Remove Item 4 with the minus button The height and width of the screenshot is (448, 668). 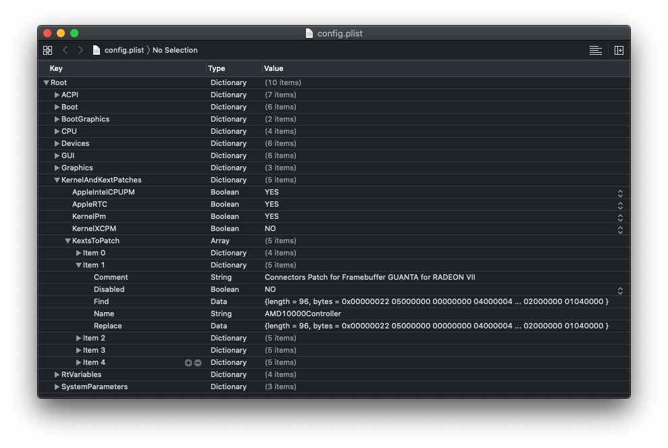click(198, 363)
